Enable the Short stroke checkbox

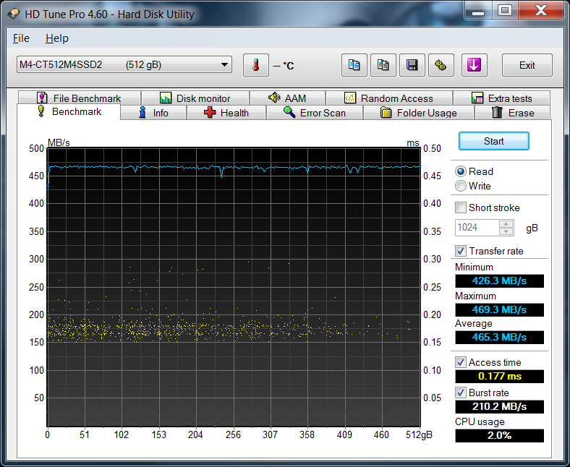tap(461, 207)
